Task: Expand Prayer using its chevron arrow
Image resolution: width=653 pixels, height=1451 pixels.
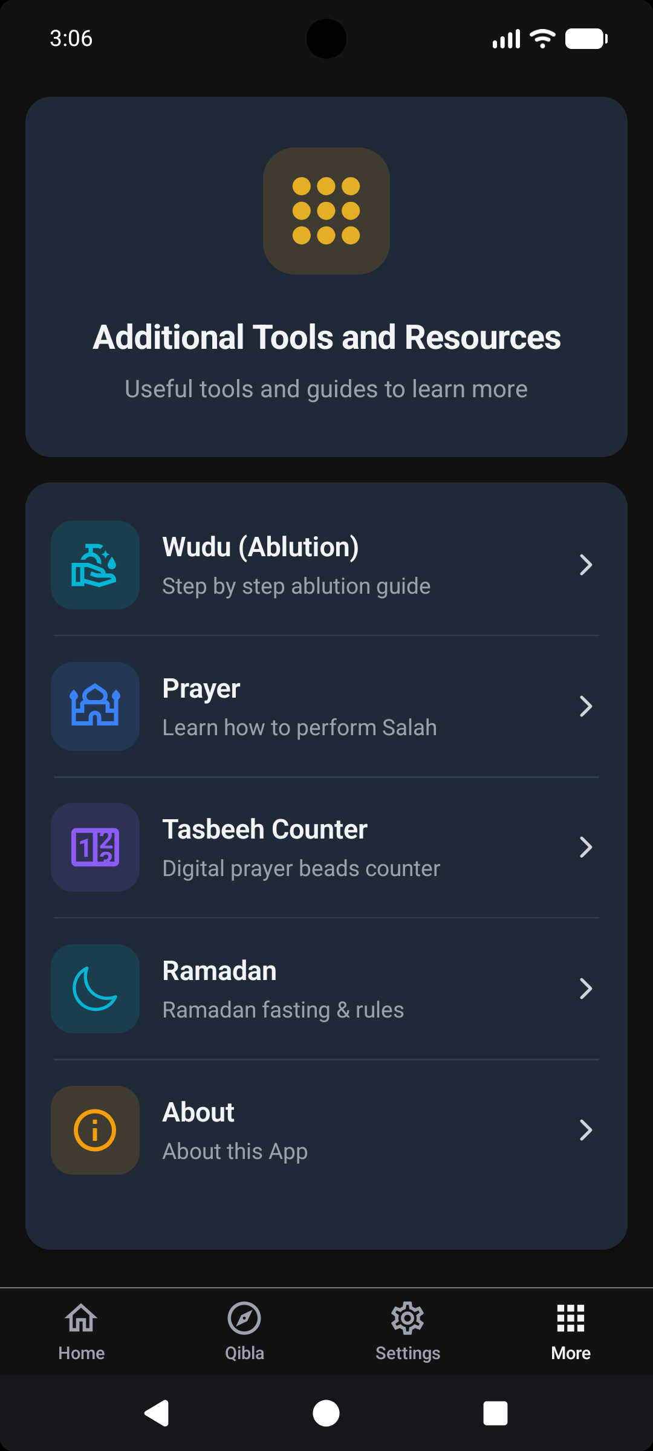Action: [585, 706]
